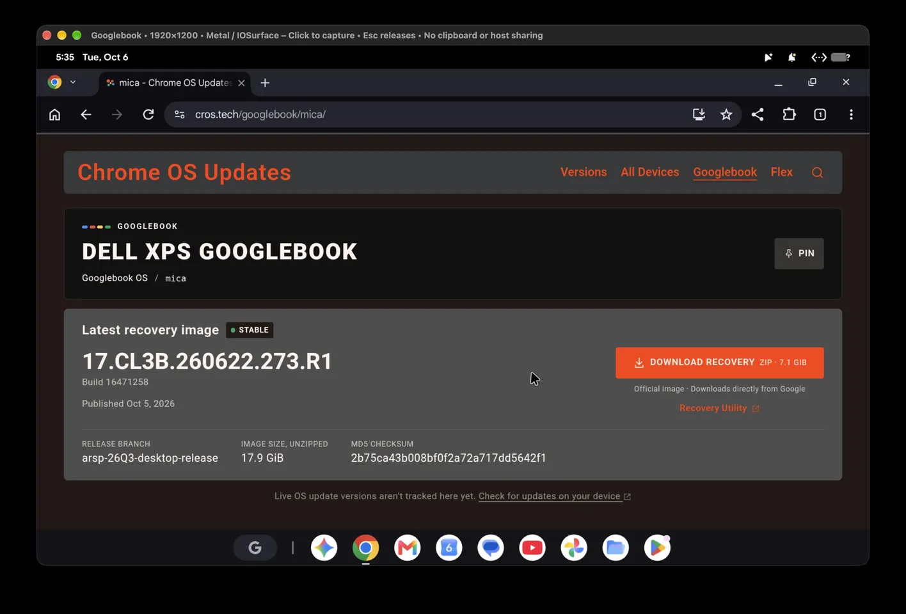Bookmark this page with the star icon
The height and width of the screenshot is (614, 906).
point(726,114)
